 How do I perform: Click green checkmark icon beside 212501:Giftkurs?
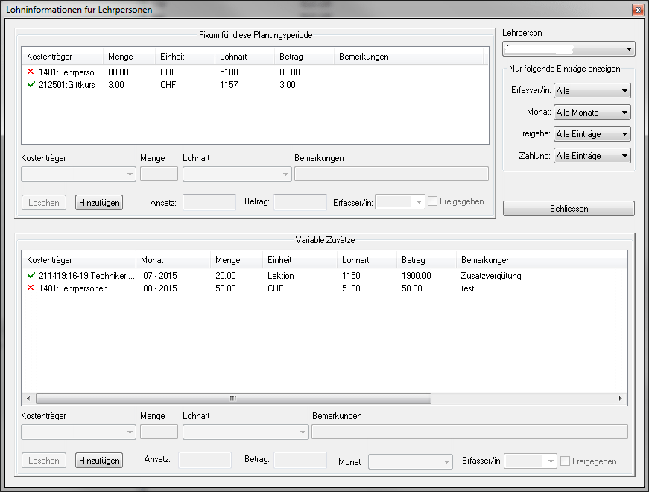click(31, 85)
